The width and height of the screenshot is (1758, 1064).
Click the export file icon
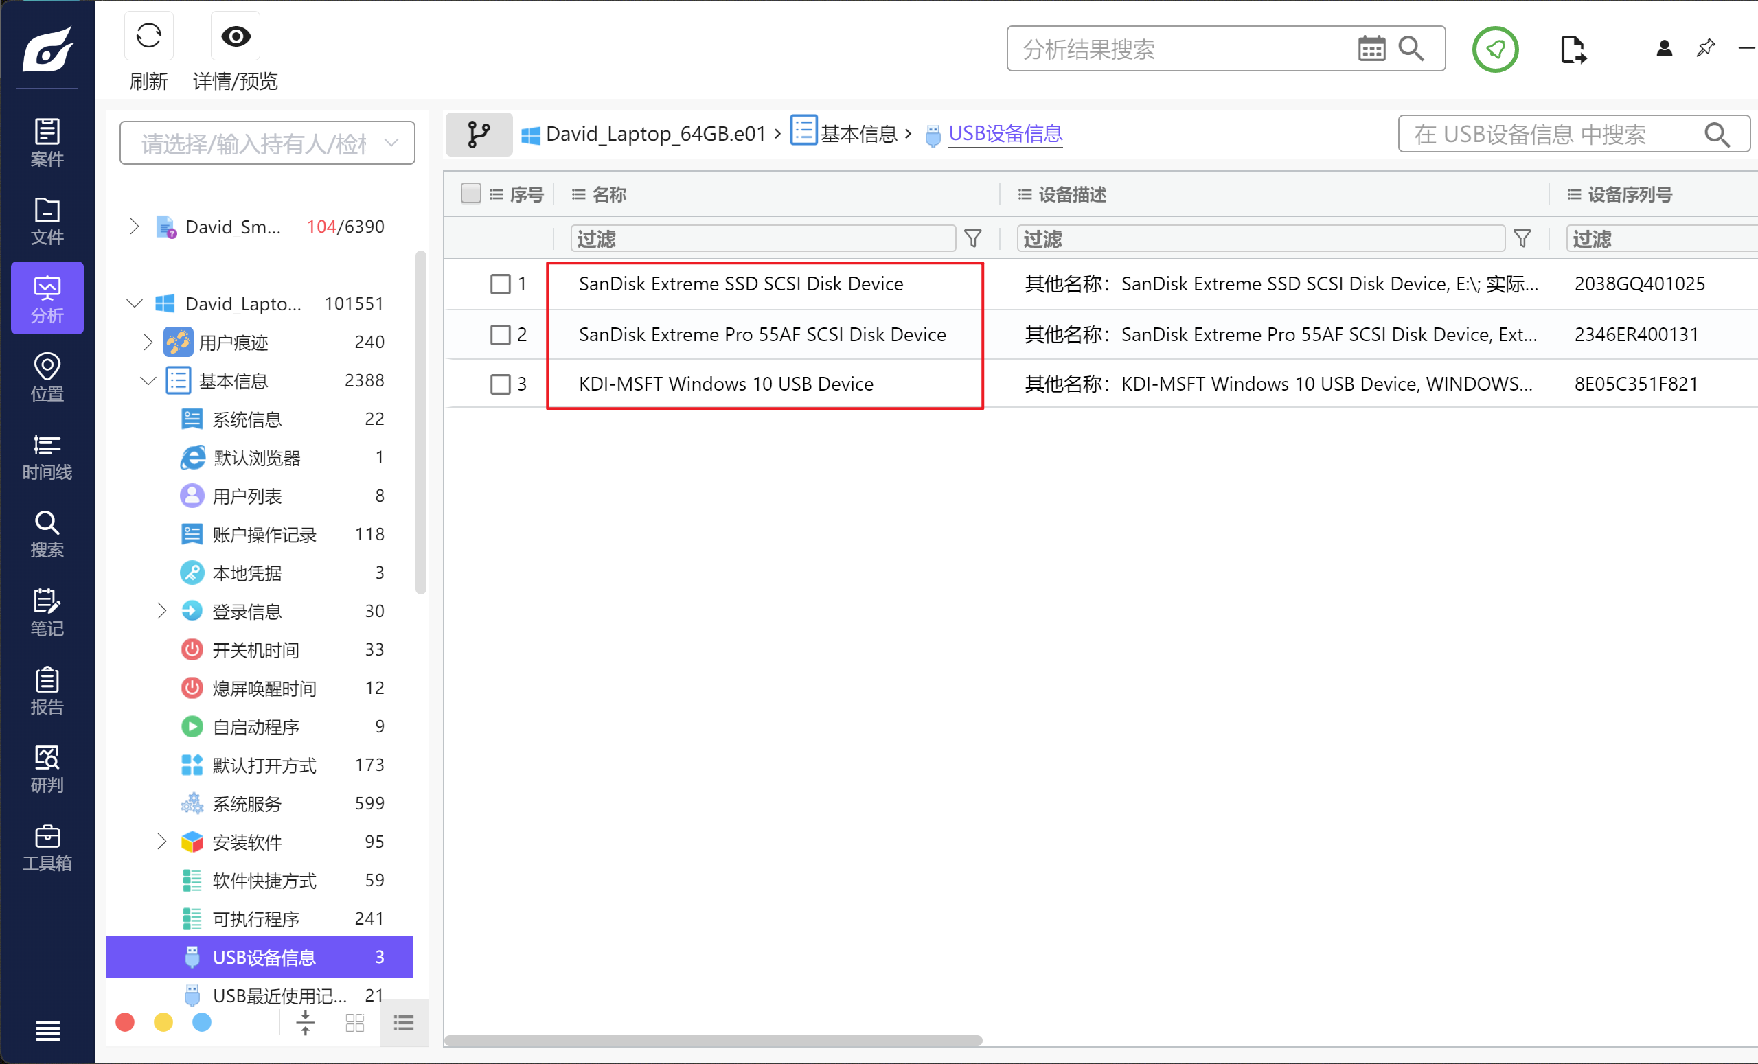[x=1572, y=49]
